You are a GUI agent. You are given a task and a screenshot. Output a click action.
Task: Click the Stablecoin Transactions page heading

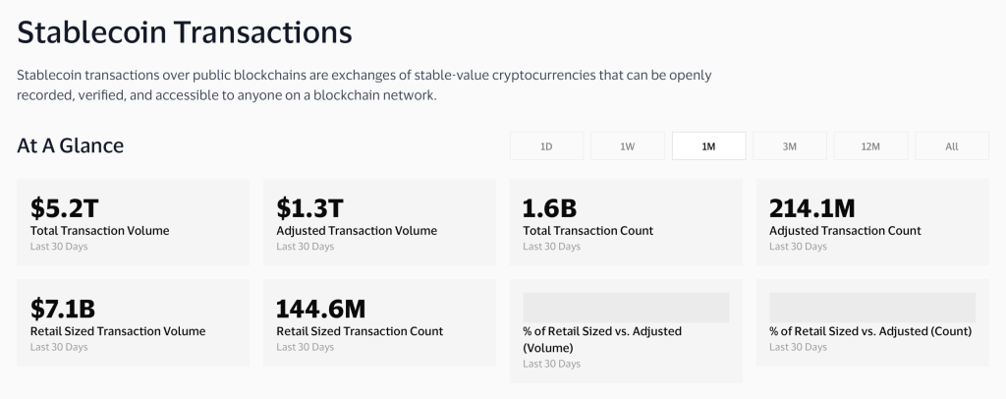[x=185, y=32]
